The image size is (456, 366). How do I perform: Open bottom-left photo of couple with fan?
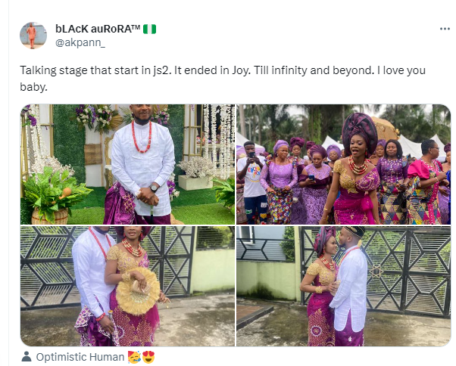(x=126, y=286)
